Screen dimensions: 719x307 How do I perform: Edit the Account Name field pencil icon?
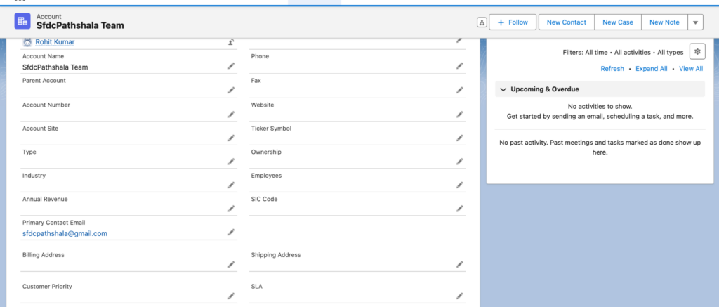(231, 66)
